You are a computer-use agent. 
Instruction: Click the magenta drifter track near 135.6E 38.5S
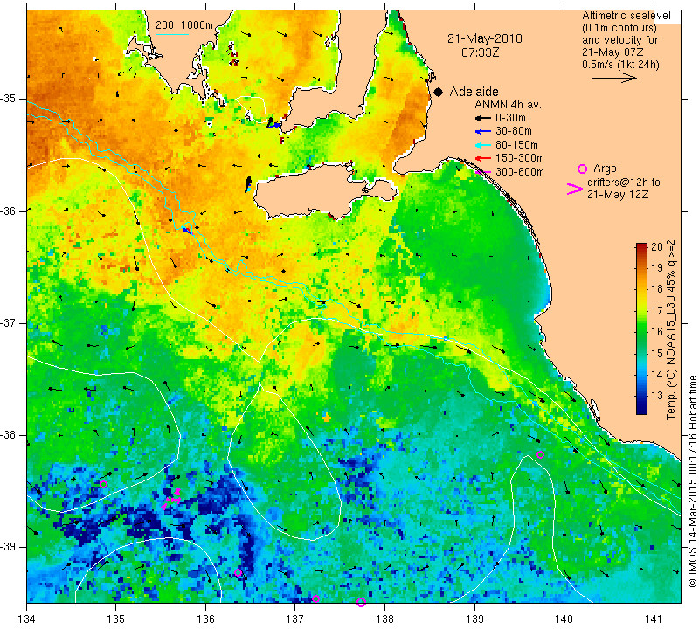[172, 497]
